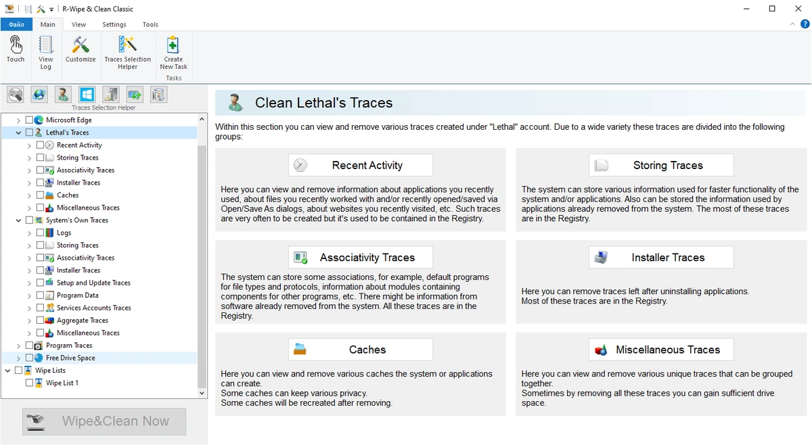
Task: Open Associativity Traces button in right panel
Action: 361,258
